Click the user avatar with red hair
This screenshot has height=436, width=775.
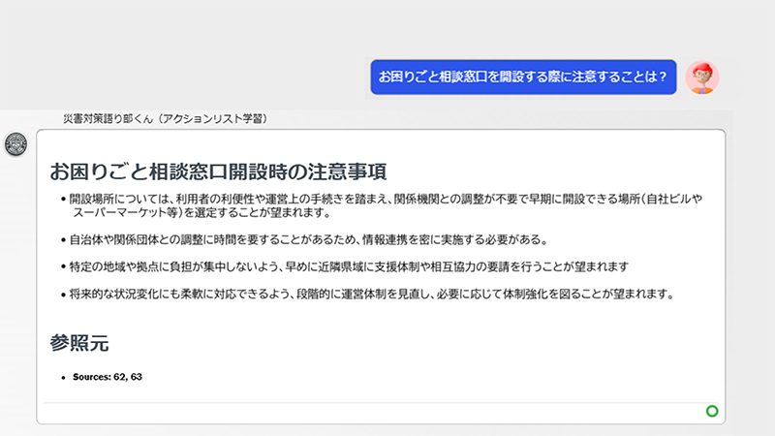tap(702, 77)
